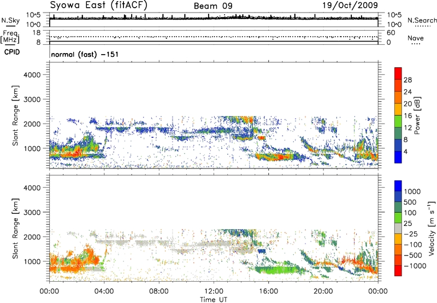The height and width of the screenshot is (303, 437).
Task: Pick the grey segment of velocity colorbar
Action: (398, 229)
